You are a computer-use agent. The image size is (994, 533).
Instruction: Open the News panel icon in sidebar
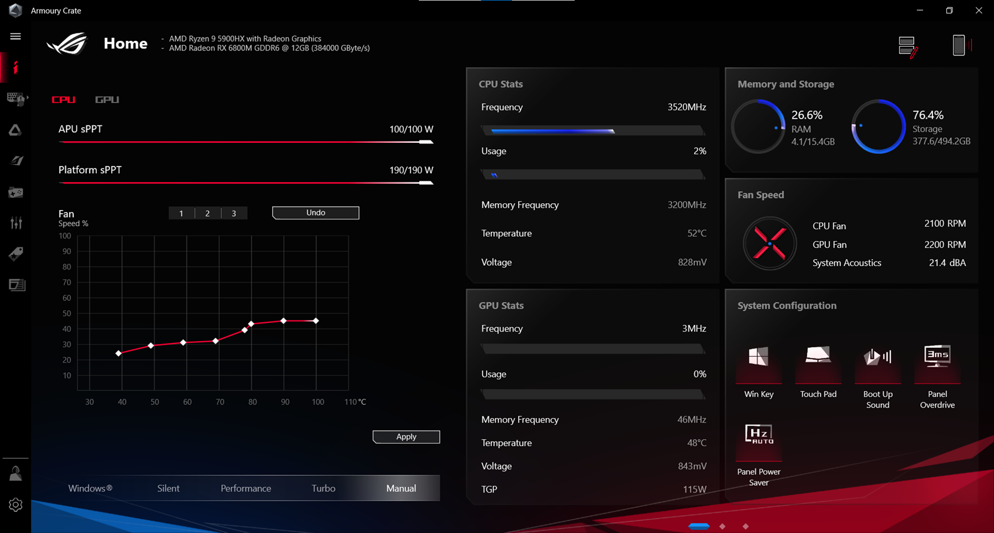17,285
